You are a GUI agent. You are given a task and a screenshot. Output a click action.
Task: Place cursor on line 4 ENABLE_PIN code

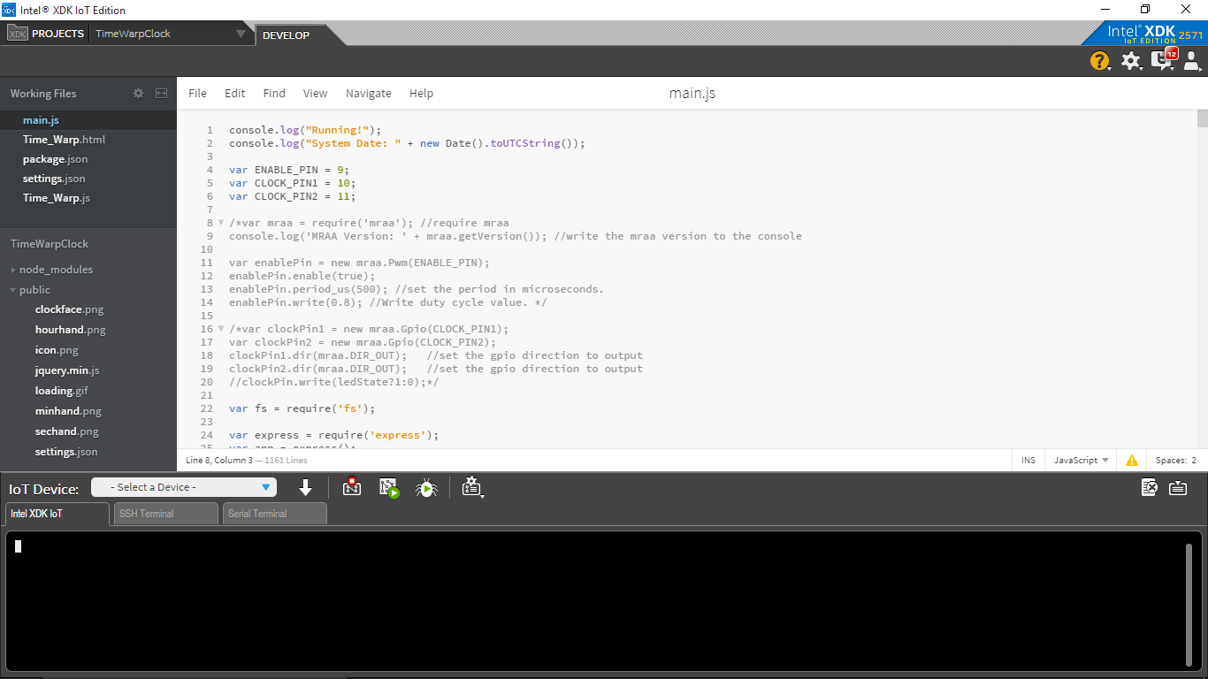[289, 170]
